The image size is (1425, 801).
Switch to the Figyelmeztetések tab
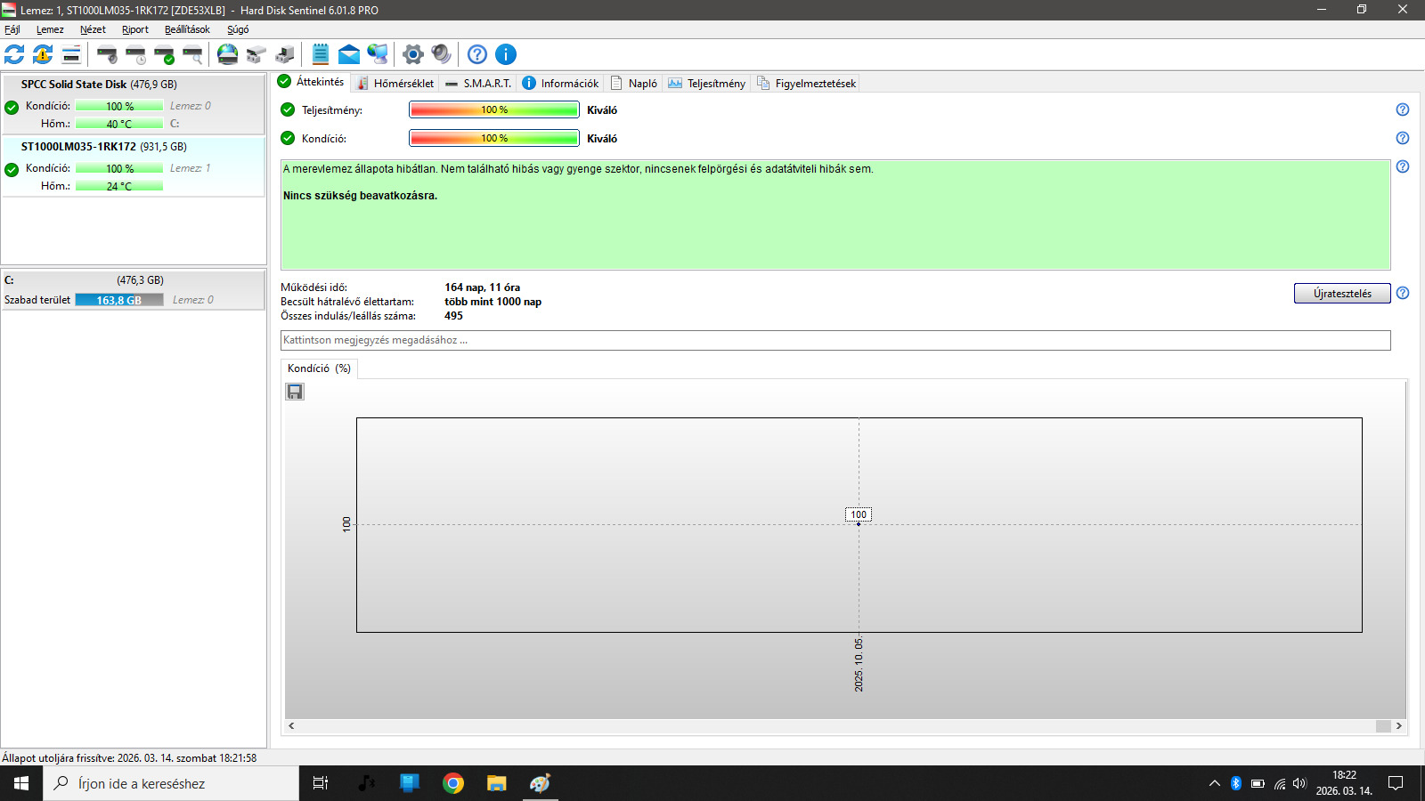tap(807, 83)
